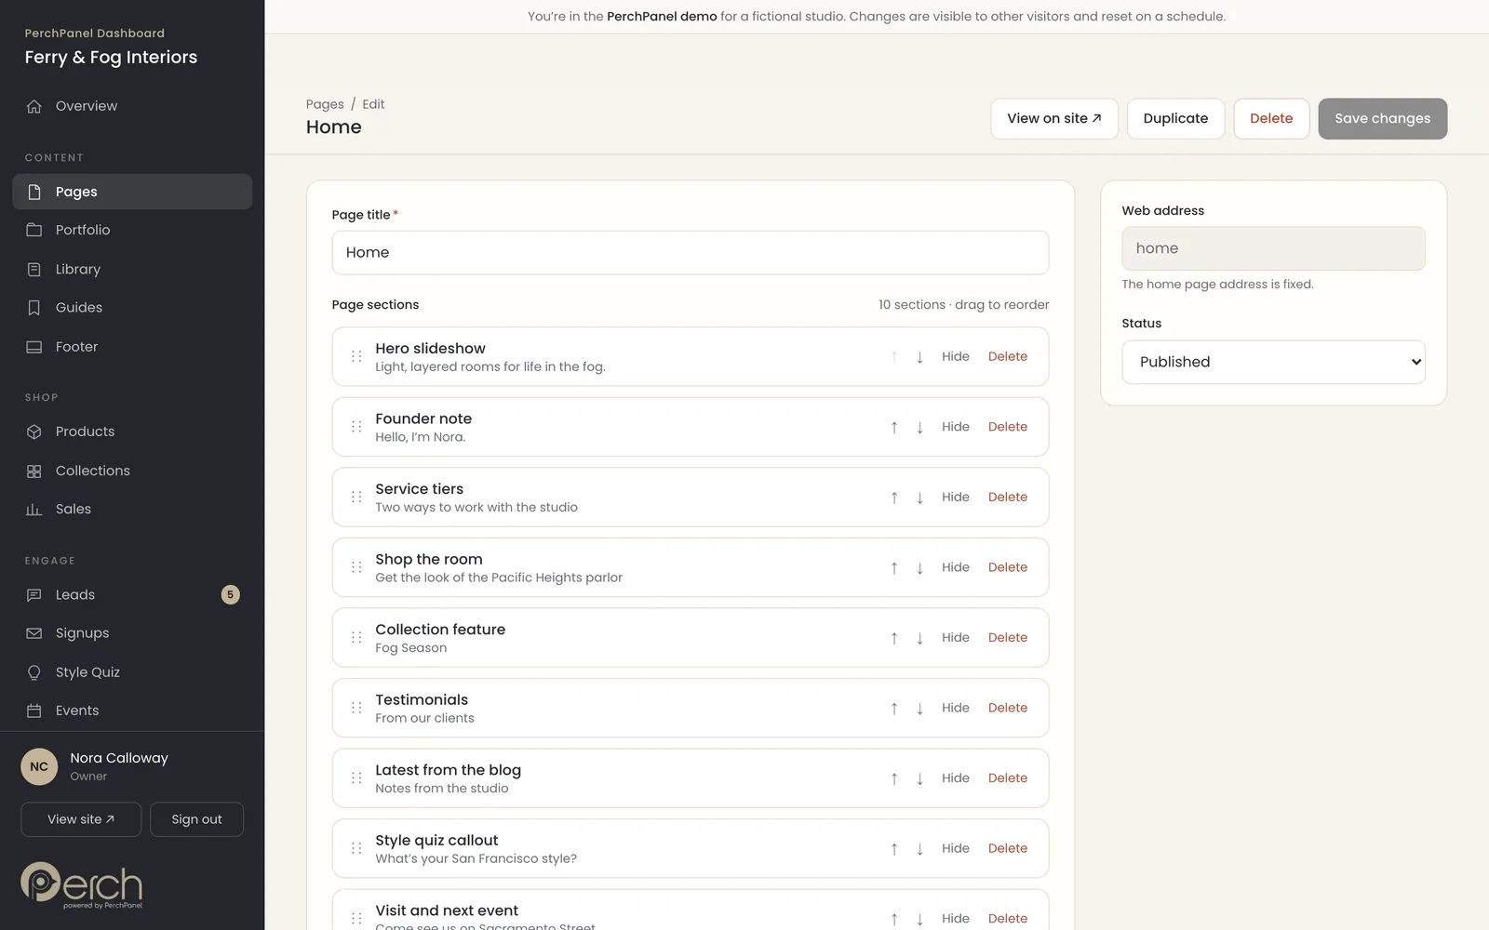Go to Collections in the sidebar
The height and width of the screenshot is (930, 1489).
pyautogui.click(x=132, y=471)
